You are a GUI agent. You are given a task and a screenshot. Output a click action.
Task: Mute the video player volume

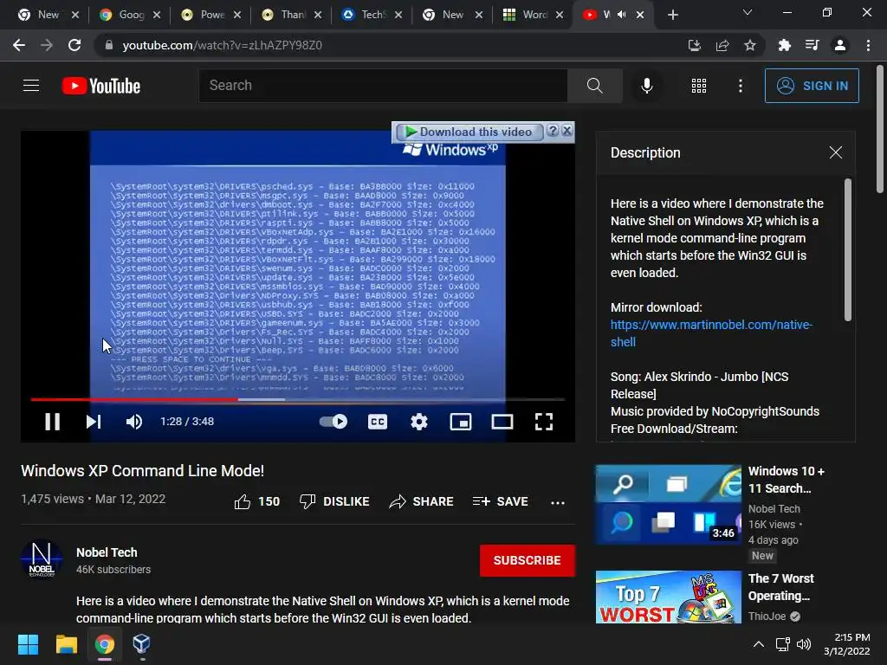point(134,422)
